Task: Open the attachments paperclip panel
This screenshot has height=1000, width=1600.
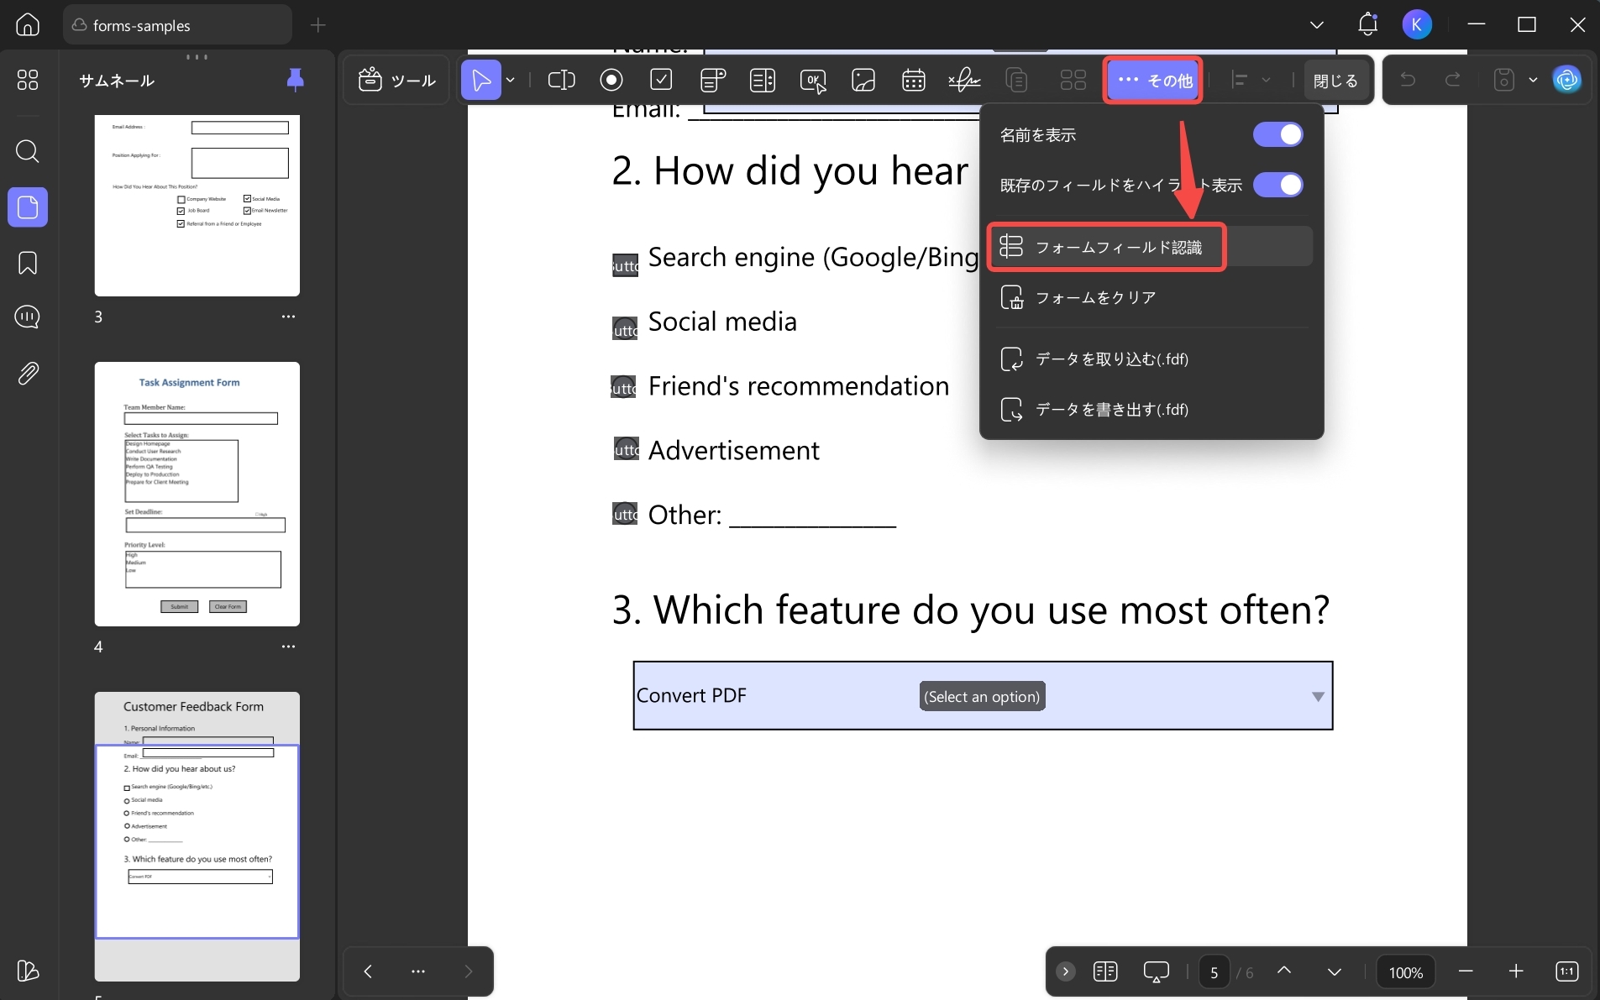Action: 28,373
